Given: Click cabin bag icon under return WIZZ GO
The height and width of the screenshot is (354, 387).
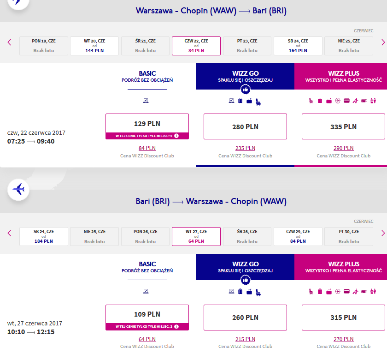Looking at the screenshot, I should pos(249,291).
